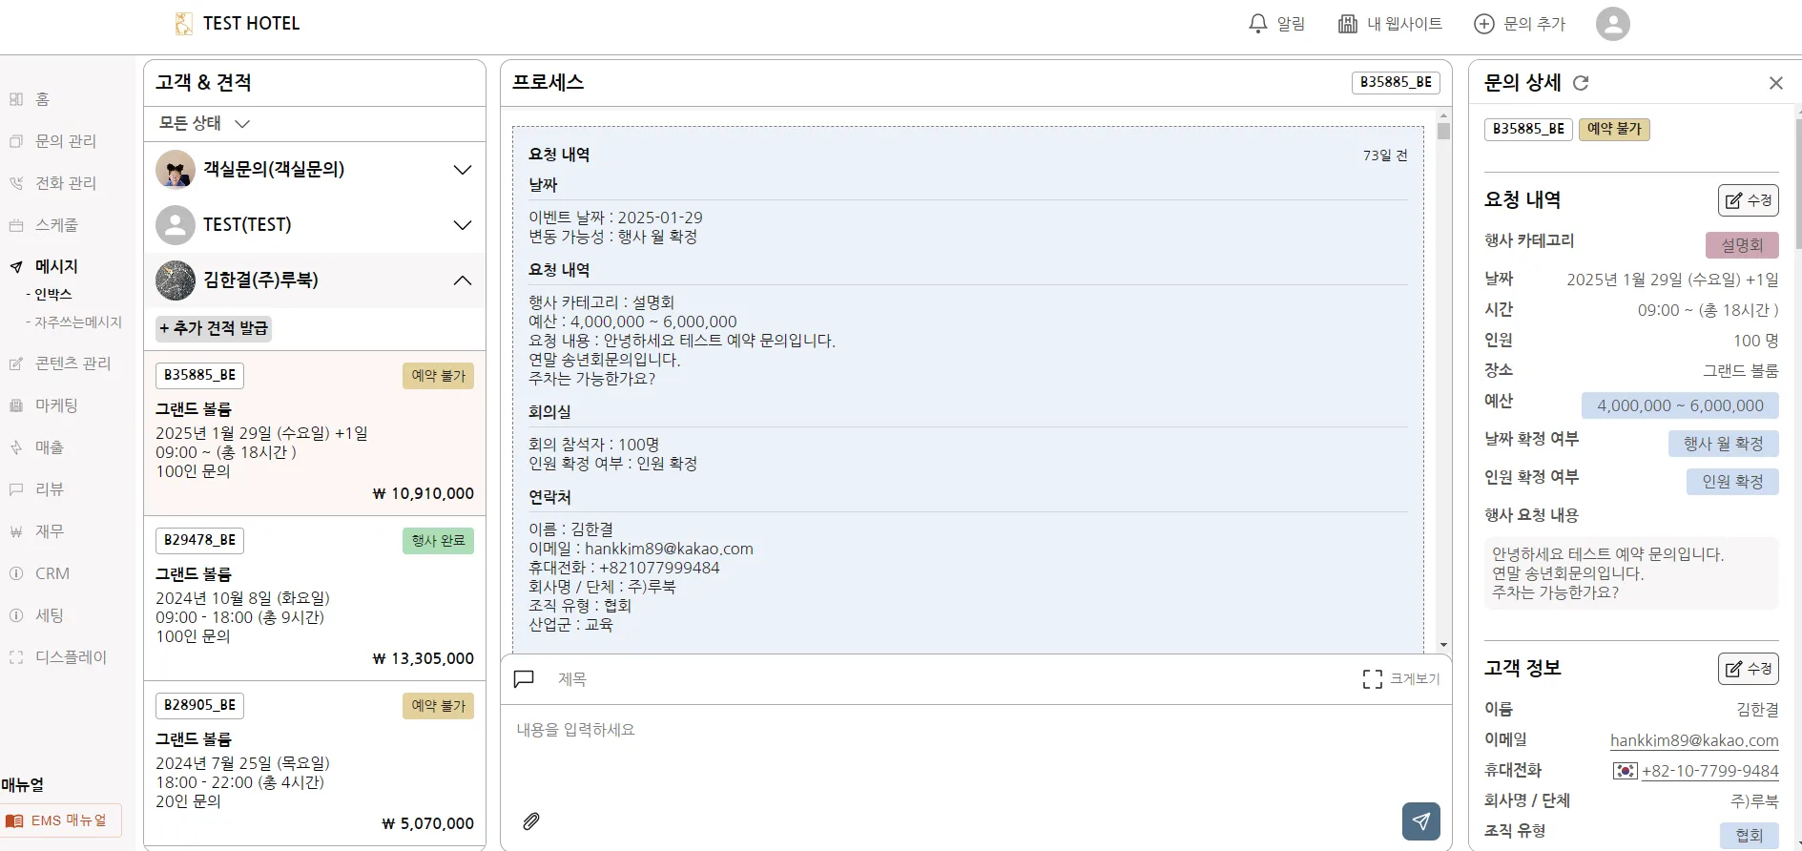1802x851 pixels.
Task: Click the paperclip attachment icon
Action: pyautogui.click(x=531, y=820)
